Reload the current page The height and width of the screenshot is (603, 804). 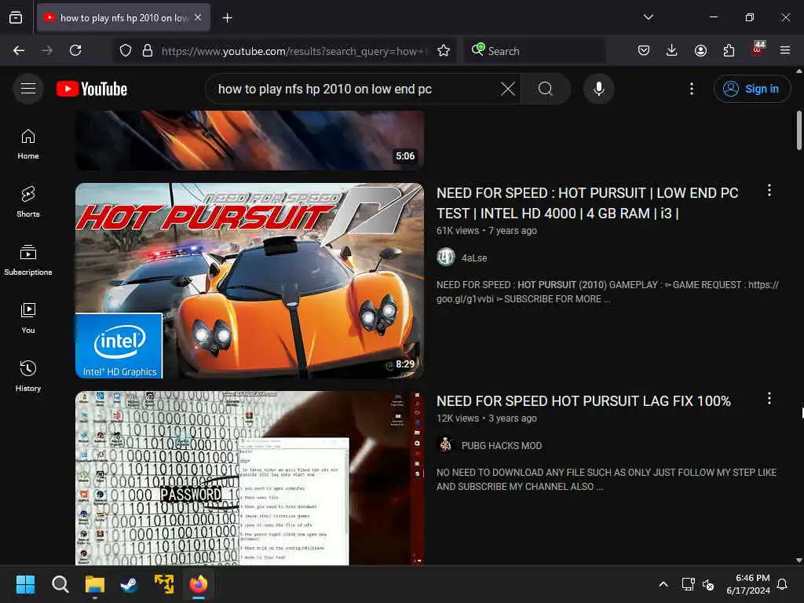click(75, 50)
